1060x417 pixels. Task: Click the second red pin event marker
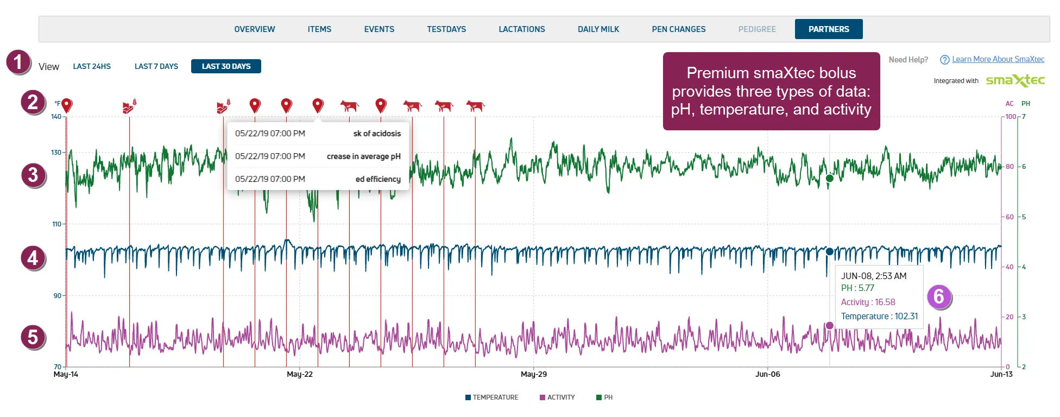tap(255, 105)
